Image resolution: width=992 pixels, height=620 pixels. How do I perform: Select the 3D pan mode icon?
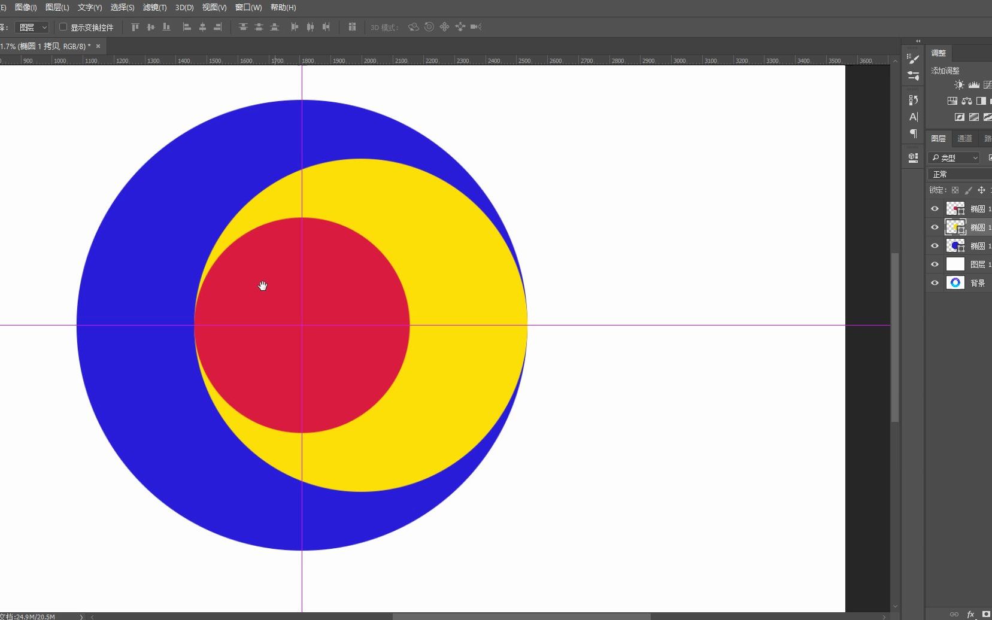[x=444, y=27]
